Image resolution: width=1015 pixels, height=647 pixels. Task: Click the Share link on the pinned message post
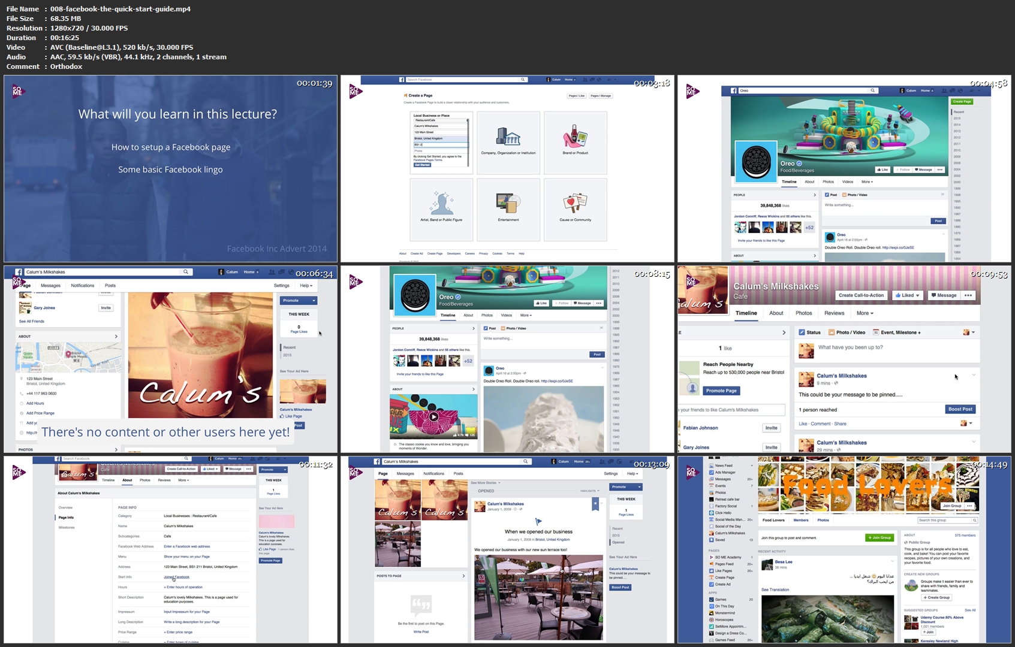click(x=841, y=424)
